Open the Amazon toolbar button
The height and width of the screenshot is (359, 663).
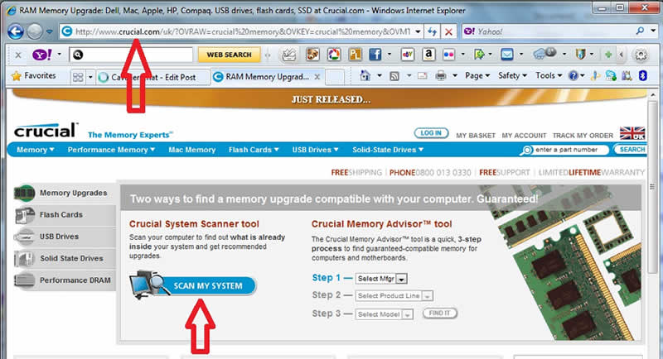click(x=428, y=55)
